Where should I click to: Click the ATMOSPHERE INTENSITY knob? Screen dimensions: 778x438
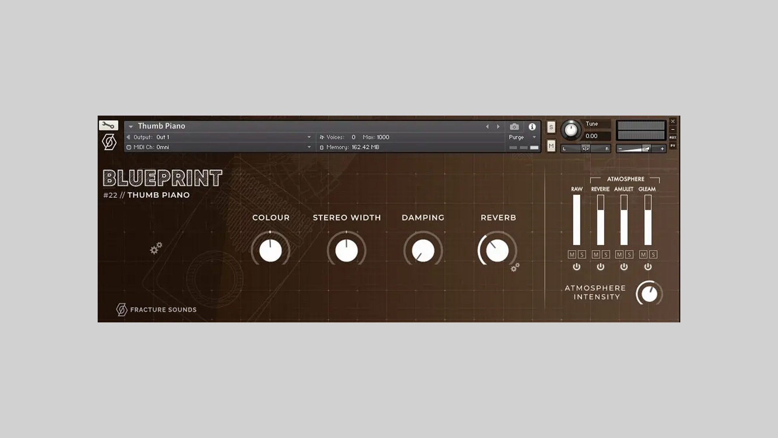(x=649, y=294)
